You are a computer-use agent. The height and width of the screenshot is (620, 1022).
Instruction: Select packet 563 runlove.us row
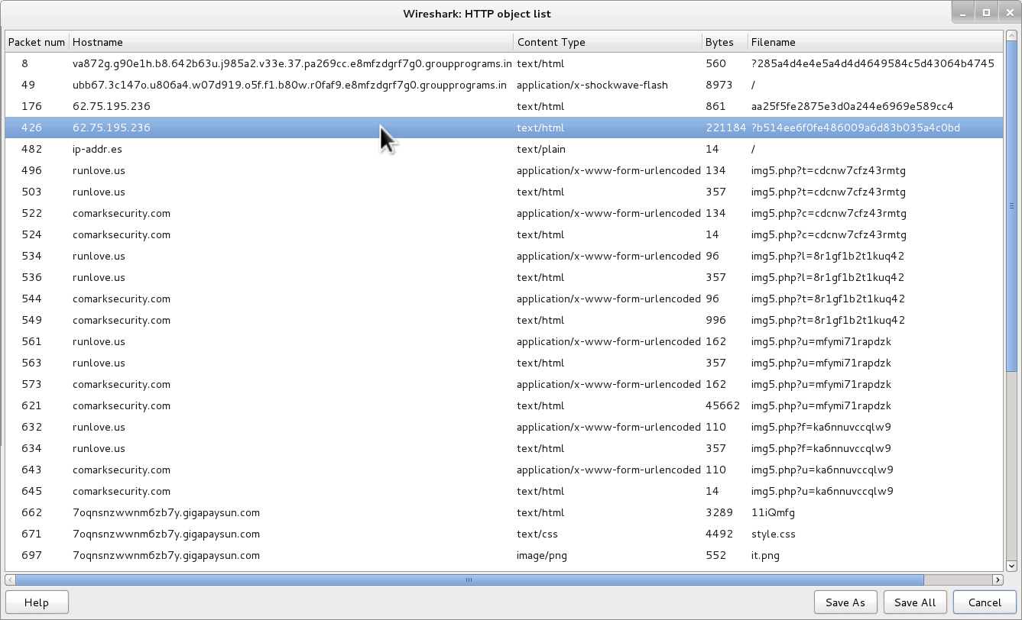pos(504,363)
